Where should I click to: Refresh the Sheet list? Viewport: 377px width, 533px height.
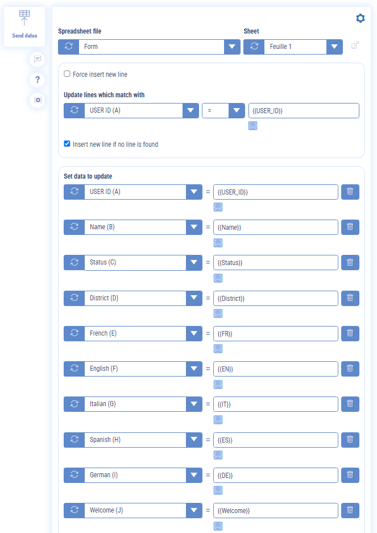pos(254,47)
